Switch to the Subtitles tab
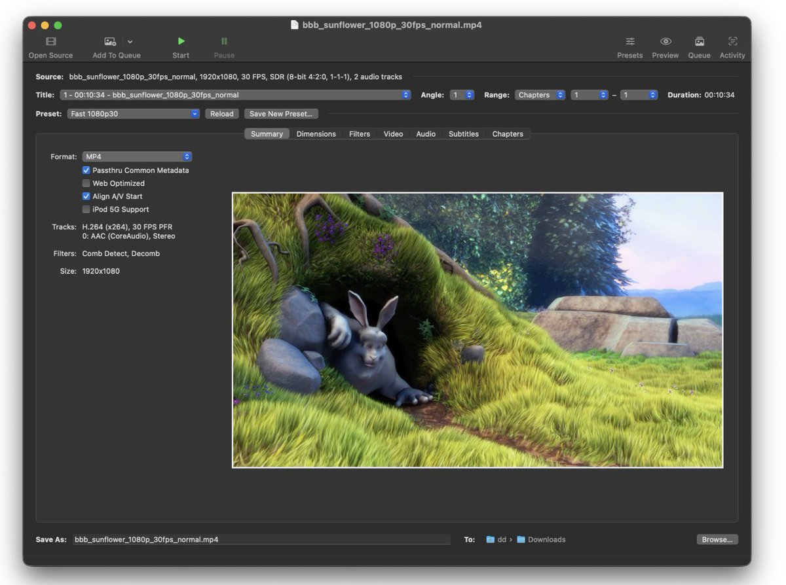The image size is (786, 585). pos(463,134)
